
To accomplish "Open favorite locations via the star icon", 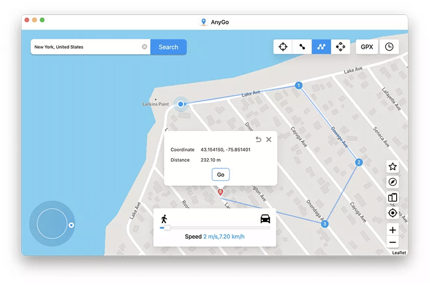I will click(392, 167).
